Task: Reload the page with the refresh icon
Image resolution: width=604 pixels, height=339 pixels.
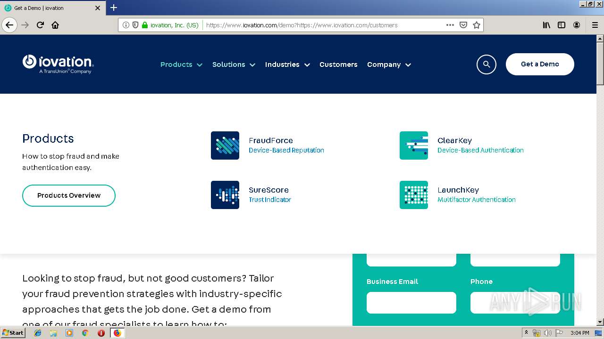Action: (40, 25)
